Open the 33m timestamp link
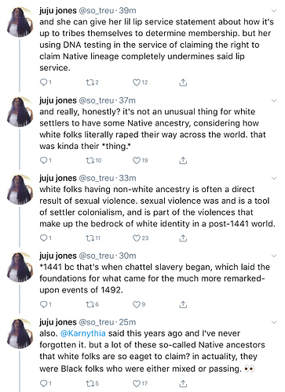285x392 pixels. pyautogui.click(x=127, y=178)
